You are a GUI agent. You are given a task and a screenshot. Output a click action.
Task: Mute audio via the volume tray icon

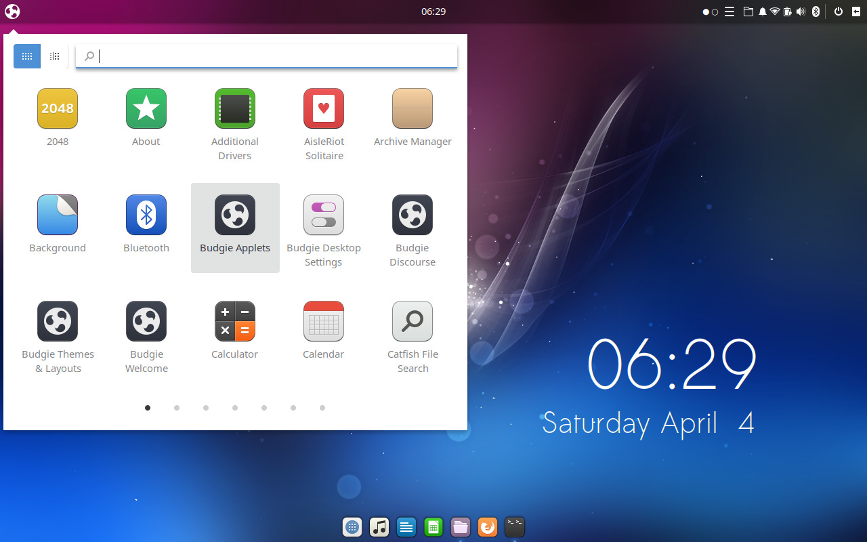click(801, 12)
